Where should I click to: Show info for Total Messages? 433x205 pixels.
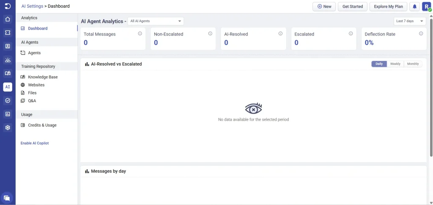[140, 33]
